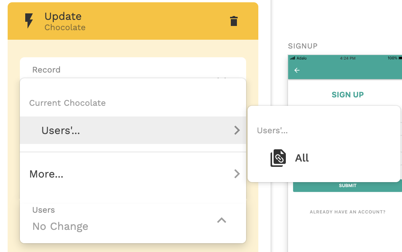Select the SIGNUP screen label
The height and width of the screenshot is (252, 402).
(x=303, y=46)
